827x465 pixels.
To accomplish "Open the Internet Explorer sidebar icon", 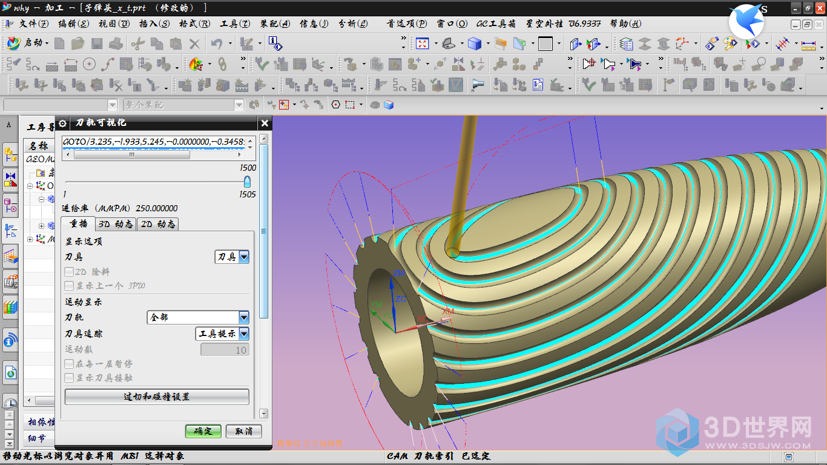I will tap(10, 372).
